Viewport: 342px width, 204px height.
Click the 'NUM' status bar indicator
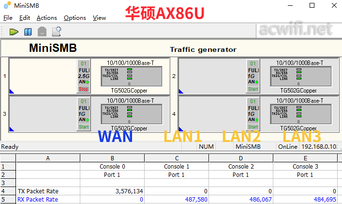click(206, 146)
